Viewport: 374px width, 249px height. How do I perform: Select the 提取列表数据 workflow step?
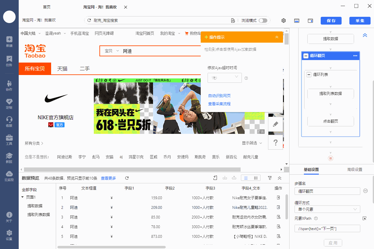pos(331,93)
